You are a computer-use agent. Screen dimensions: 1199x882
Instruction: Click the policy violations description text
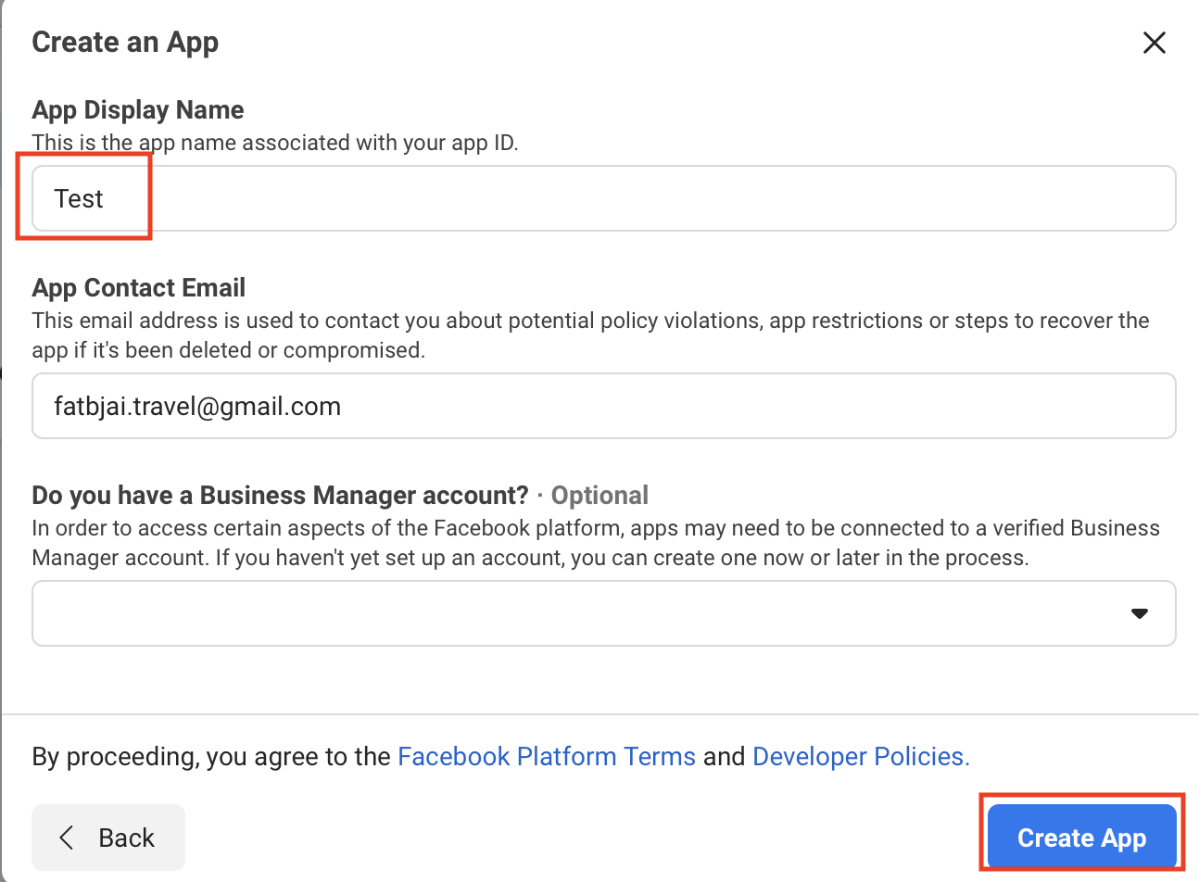(x=590, y=335)
